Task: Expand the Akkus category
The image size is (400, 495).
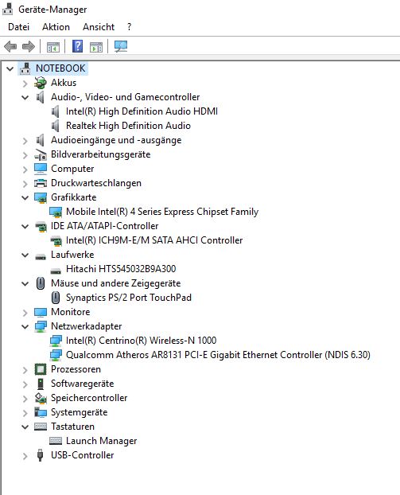Action: [x=25, y=84]
